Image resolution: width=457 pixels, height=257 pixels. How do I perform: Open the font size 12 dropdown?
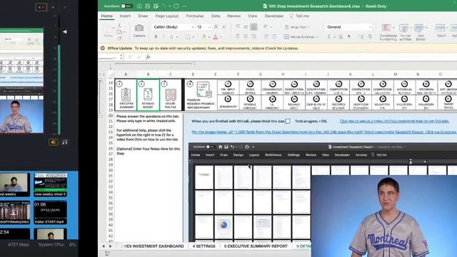click(204, 27)
